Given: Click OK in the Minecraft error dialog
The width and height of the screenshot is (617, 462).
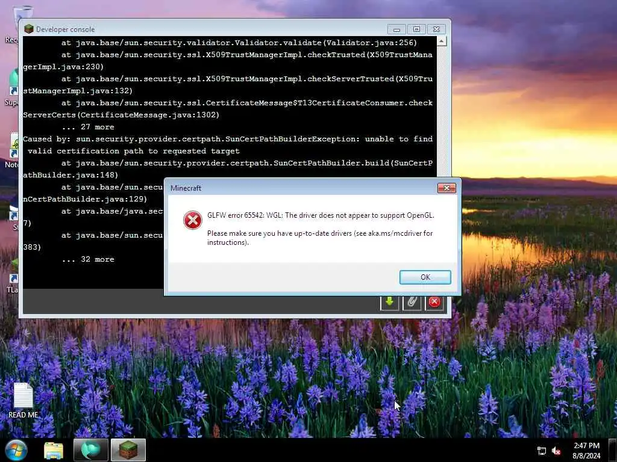Looking at the screenshot, I should tap(425, 277).
